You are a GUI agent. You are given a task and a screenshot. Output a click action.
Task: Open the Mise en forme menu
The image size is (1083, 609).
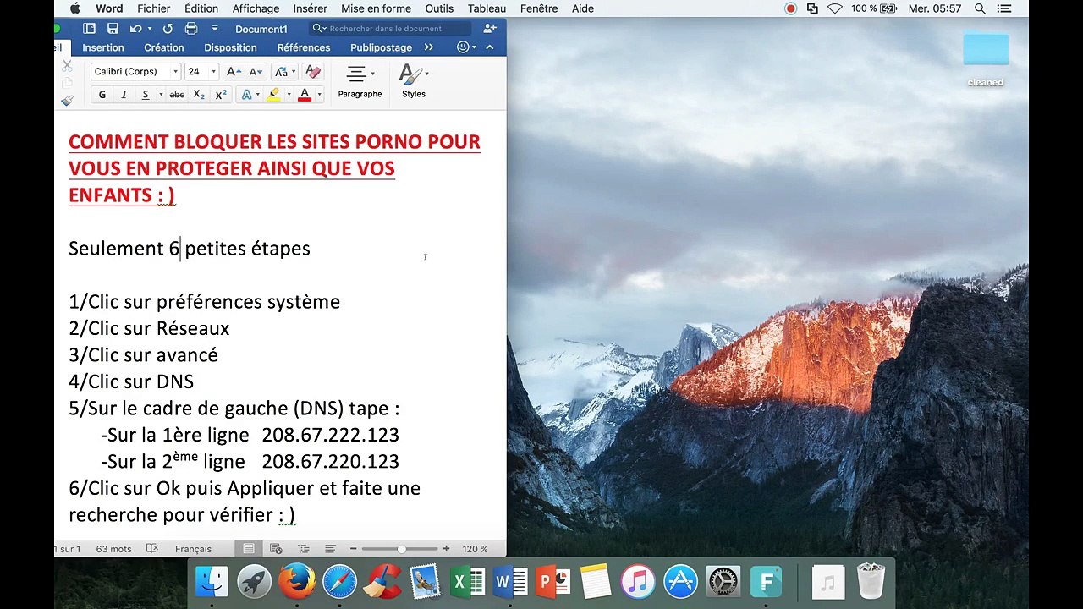click(x=377, y=8)
